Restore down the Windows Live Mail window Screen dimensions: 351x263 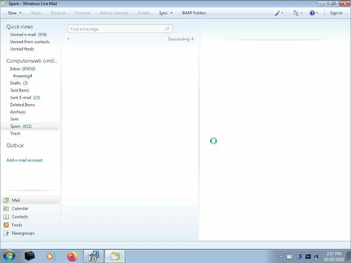334,3
